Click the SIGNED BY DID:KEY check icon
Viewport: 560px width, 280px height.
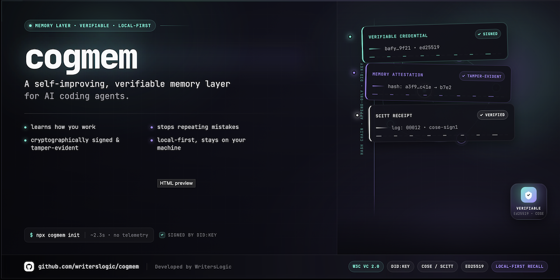(x=162, y=235)
